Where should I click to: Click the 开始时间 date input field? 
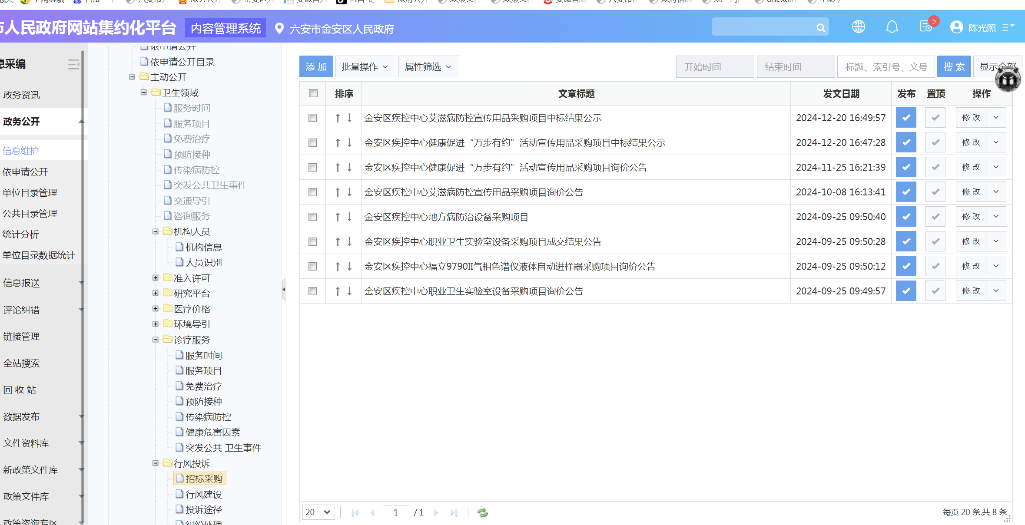click(714, 67)
